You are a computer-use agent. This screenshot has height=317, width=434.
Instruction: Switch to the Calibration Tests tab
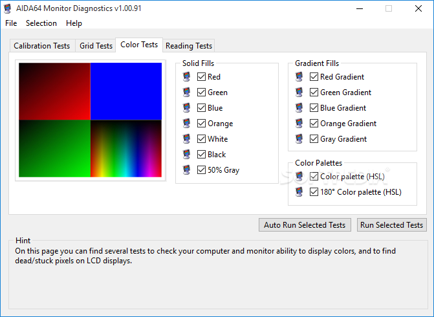point(42,46)
